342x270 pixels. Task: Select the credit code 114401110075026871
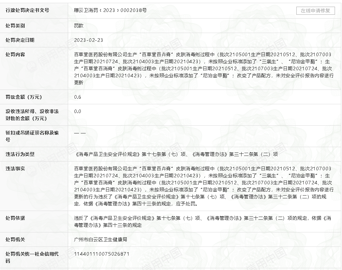click(x=102, y=254)
